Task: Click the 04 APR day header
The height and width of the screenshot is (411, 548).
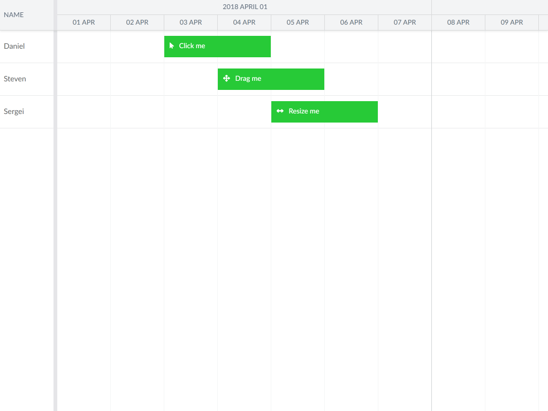Action: click(244, 22)
